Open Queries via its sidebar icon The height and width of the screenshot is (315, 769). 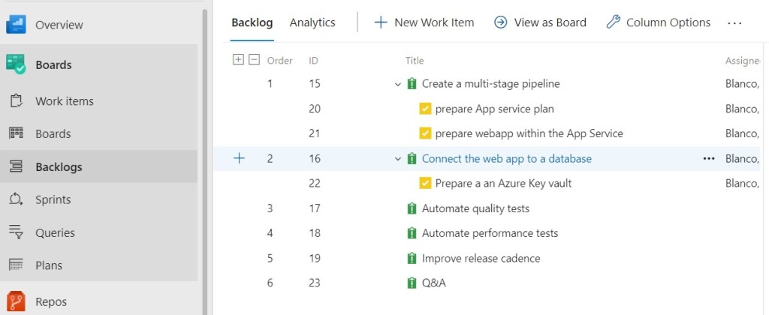[x=17, y=232]
